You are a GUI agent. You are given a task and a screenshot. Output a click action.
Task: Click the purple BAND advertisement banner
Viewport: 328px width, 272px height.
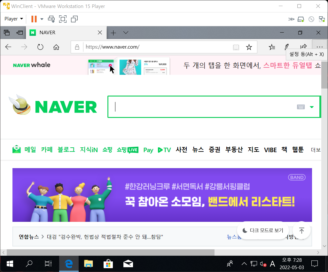pyautogui.click(x=162, y=195)
